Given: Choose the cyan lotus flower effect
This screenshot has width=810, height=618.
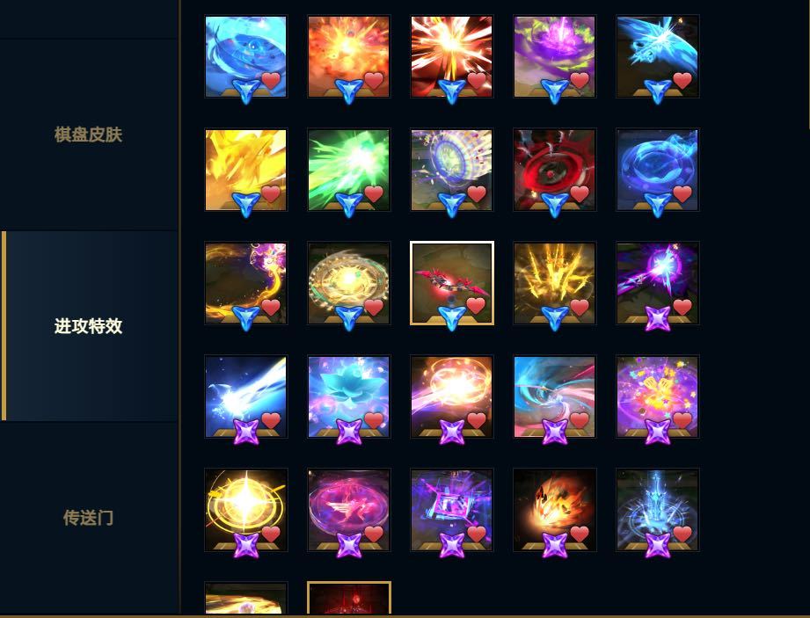Looking at the screenshot, I should (348, 396).
